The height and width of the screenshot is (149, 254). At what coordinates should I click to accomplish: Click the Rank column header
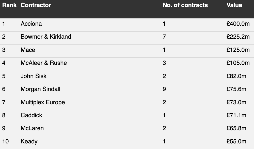(x=9, y=5)
